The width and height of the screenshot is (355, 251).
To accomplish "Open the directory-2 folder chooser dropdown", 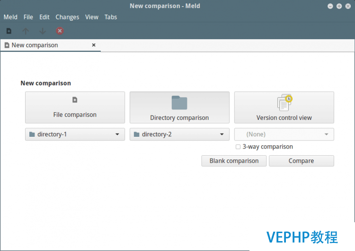I will 179,134.
